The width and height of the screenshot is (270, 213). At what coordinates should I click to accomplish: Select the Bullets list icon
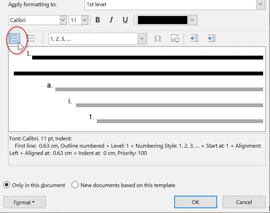[31, 38]
